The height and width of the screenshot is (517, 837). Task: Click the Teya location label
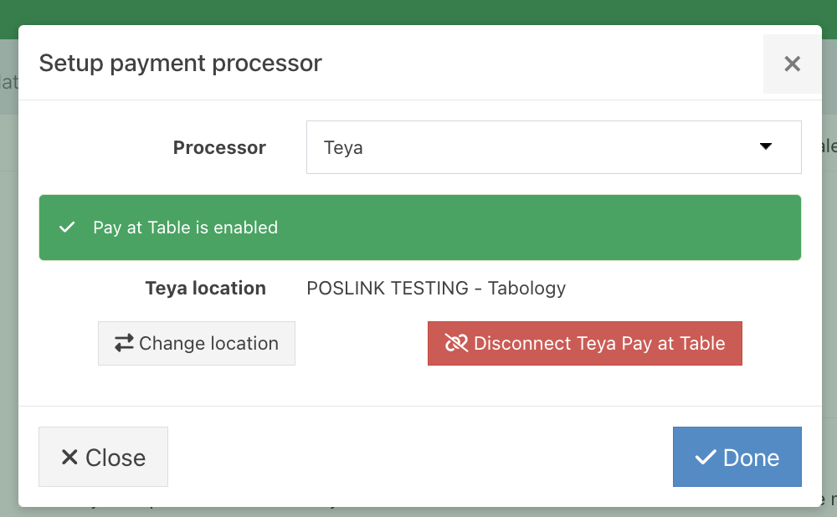click(x=206, y=288)
